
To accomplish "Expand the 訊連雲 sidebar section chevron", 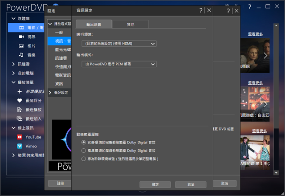I will (13, 64).
